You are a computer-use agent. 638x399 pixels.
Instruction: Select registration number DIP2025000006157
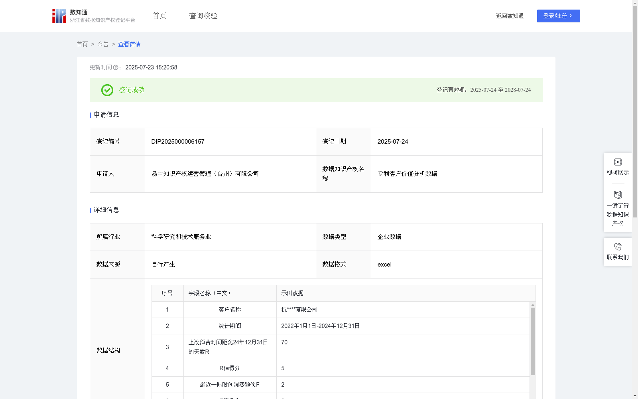(x=178, y=142)
